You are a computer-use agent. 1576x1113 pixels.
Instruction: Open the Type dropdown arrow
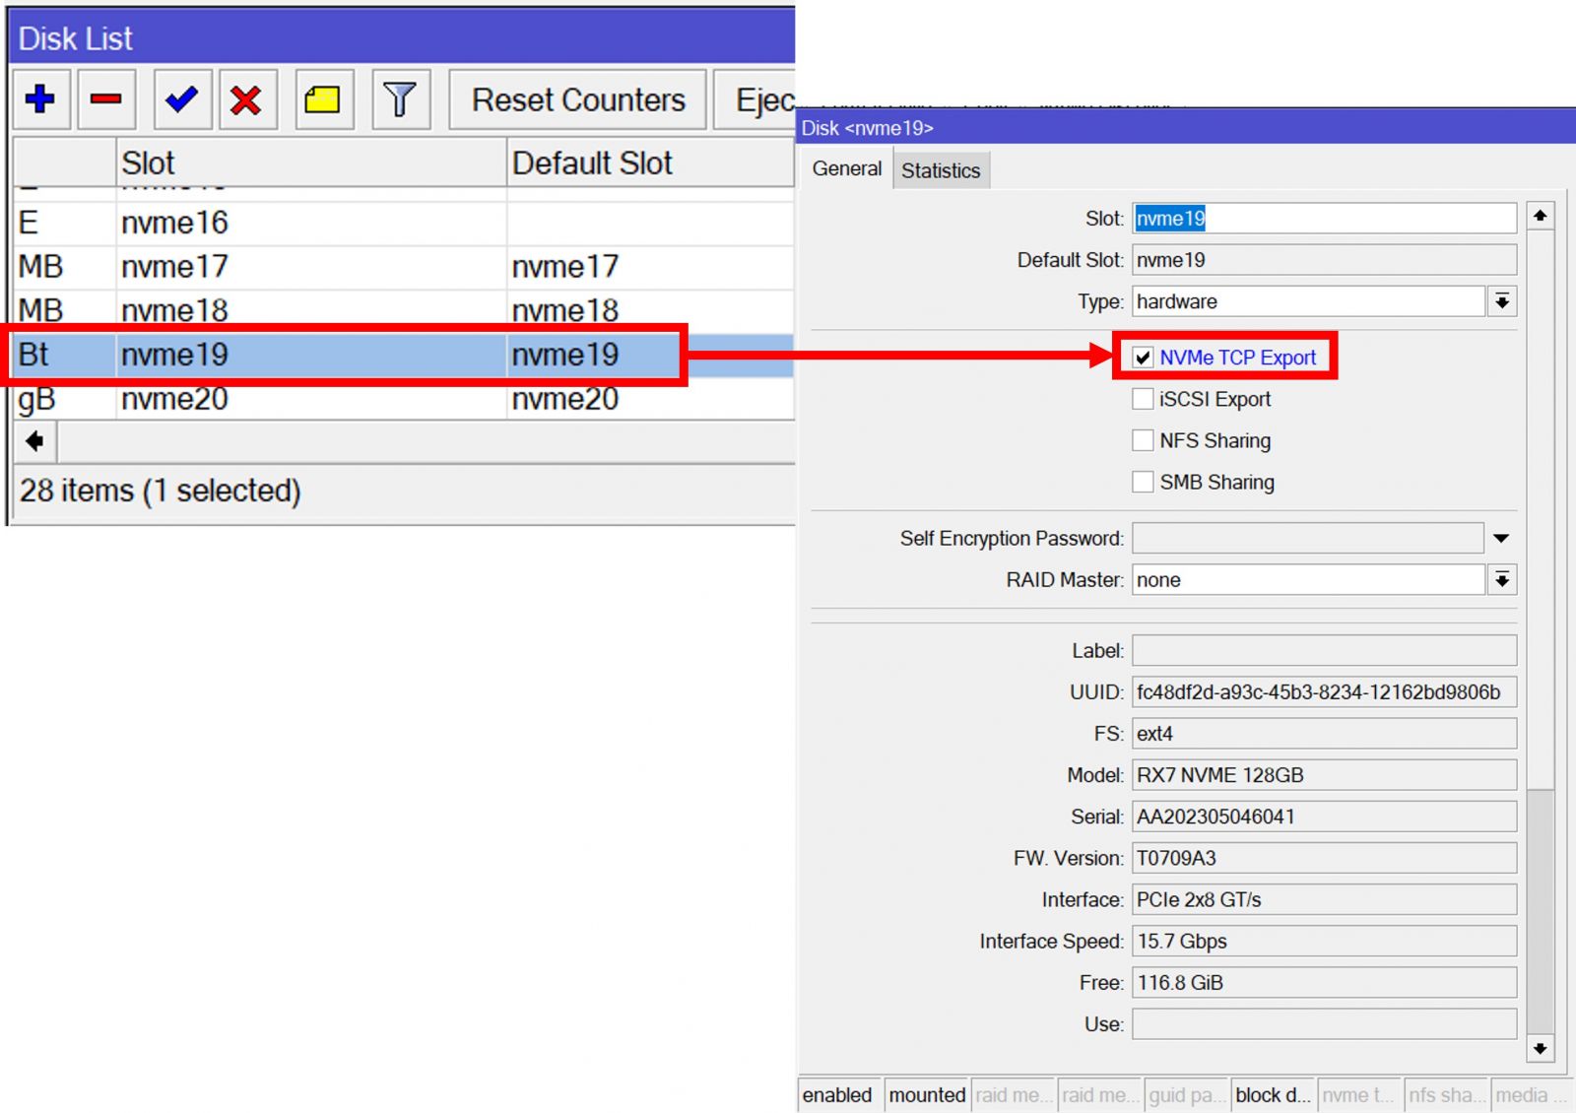pyautogui.click(x=1501, y=301)
